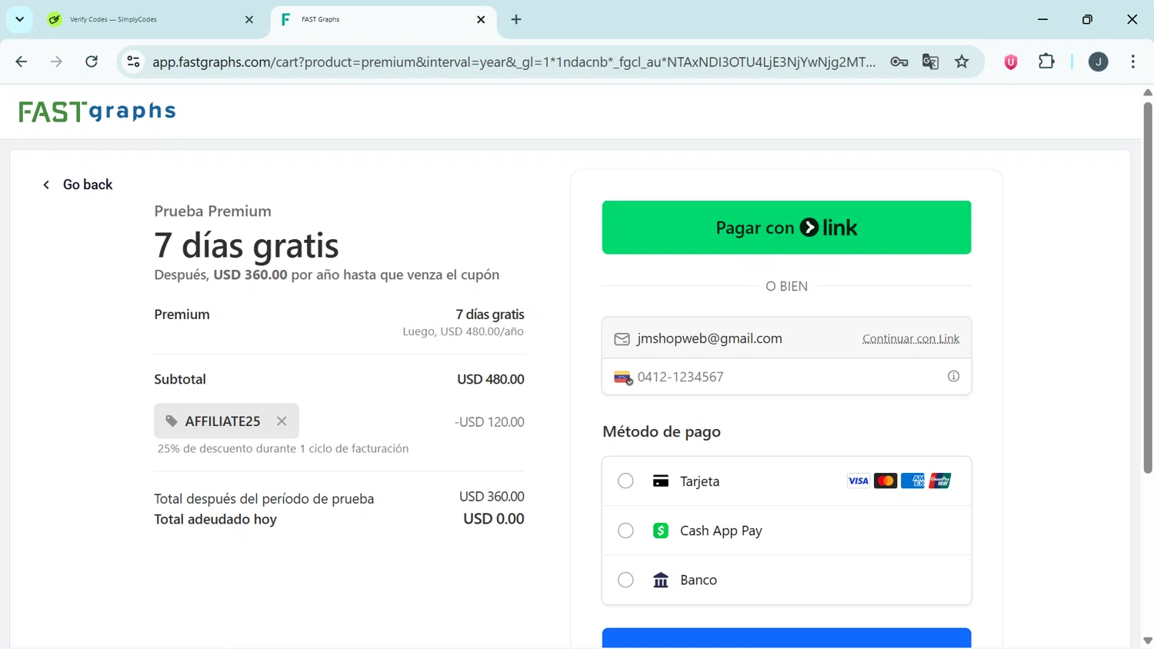1154x649 pixels.
Task: Minimize the browser window
Action: [1042, 19]
